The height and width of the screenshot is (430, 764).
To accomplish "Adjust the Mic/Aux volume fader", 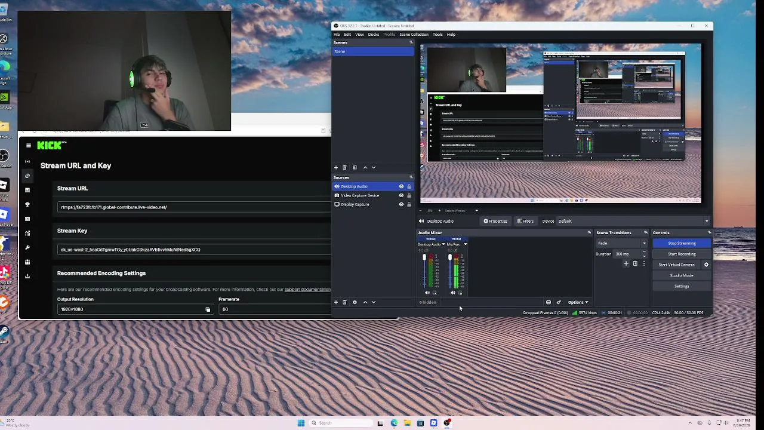I will click(450, 258).
